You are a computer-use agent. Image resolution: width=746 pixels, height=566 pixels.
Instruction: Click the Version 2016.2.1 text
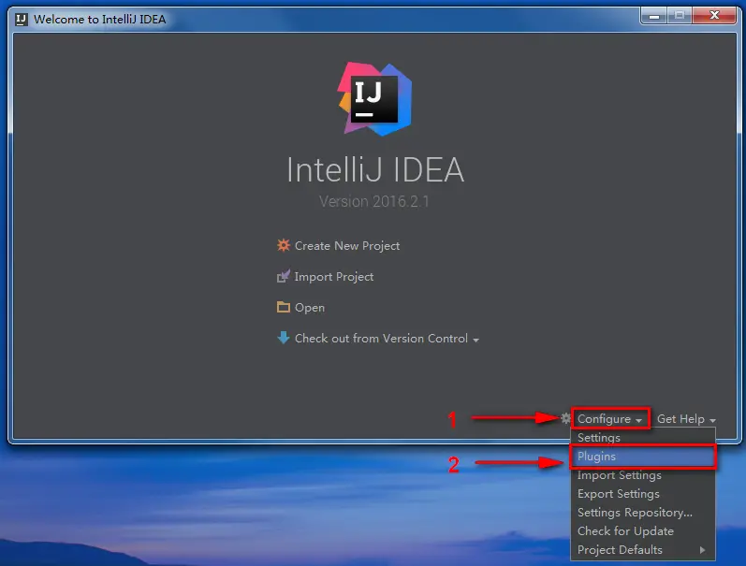tap(374, 202)
